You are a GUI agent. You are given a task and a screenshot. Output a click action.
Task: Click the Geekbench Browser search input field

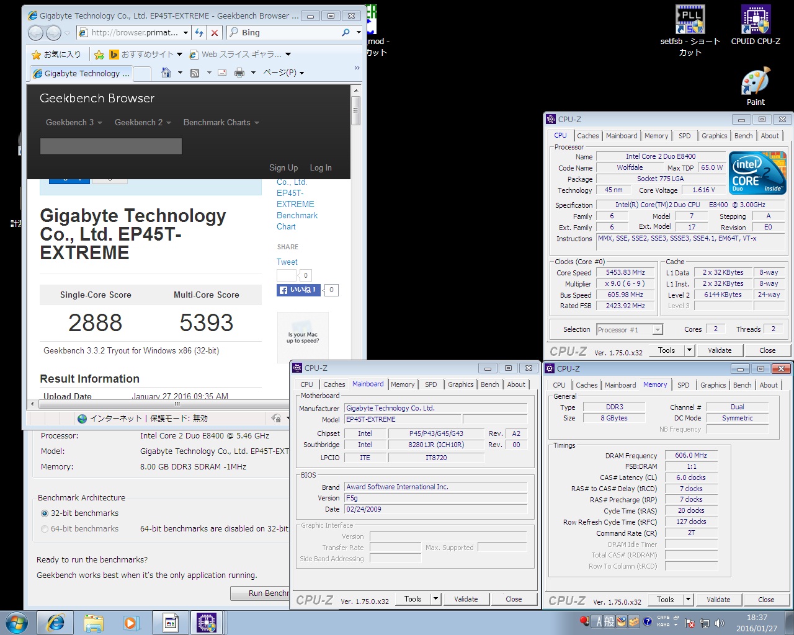tap(111, 146)
